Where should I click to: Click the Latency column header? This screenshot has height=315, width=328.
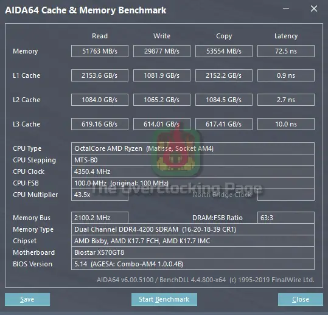coord(286,36)
